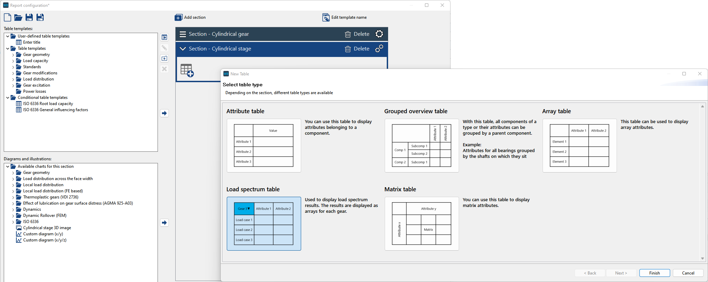This screenshot has height=282, width=708.
Task: Expand the ISO 6336 charts folder
Action: 13,222
